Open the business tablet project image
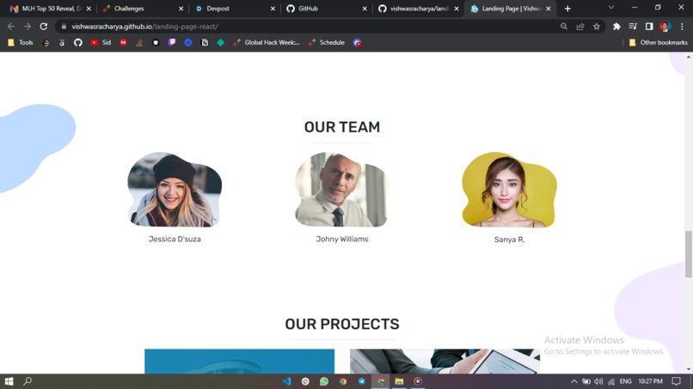Image resolution: width=693 pixels, height=389 pixels. point(445,362)
